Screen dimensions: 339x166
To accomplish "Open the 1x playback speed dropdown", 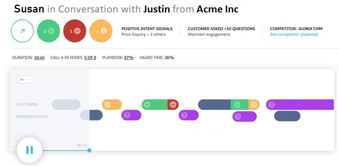I will point(25,79).
